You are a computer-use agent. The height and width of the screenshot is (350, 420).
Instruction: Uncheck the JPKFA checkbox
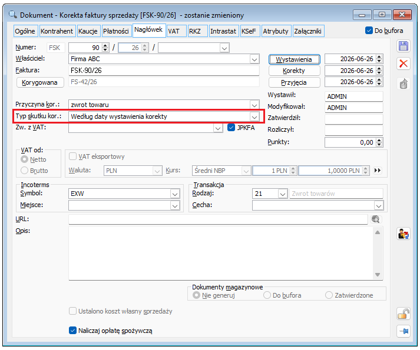tap(231, 128)
